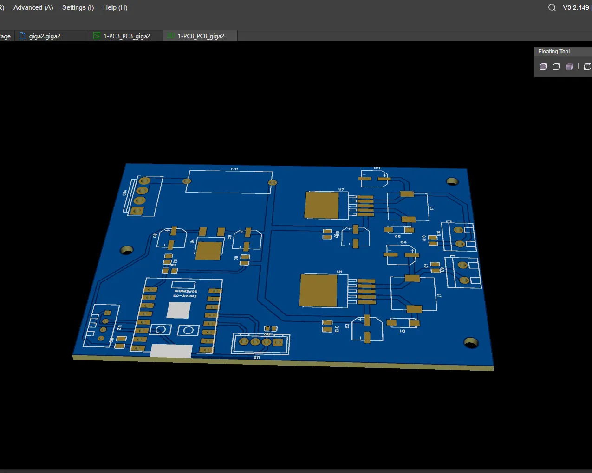592x473 pixels.
Task: Select solid shaded cube display mode
Action: (x=569, y=67)
